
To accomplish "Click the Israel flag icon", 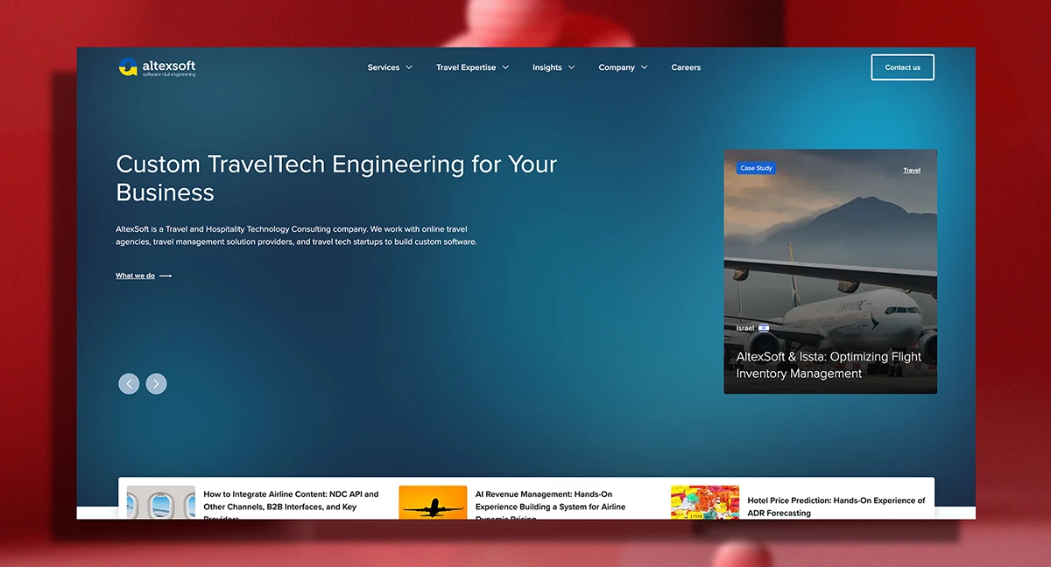I will pos(764,328).
